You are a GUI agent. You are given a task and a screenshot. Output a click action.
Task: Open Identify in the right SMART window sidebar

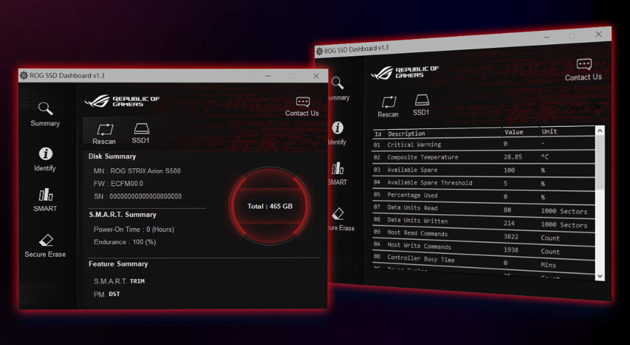[x=337, y=133]
